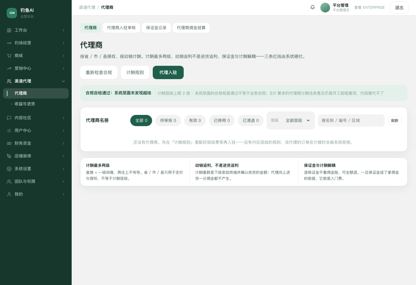Click the 营销中心 trend icon
The height and width of the screenshot is (285, 416).
[x=9, y=69]
